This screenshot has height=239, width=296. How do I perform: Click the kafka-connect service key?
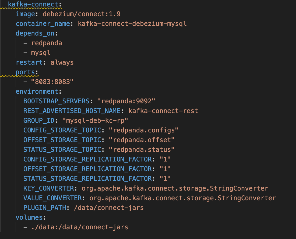coord(33,4)
